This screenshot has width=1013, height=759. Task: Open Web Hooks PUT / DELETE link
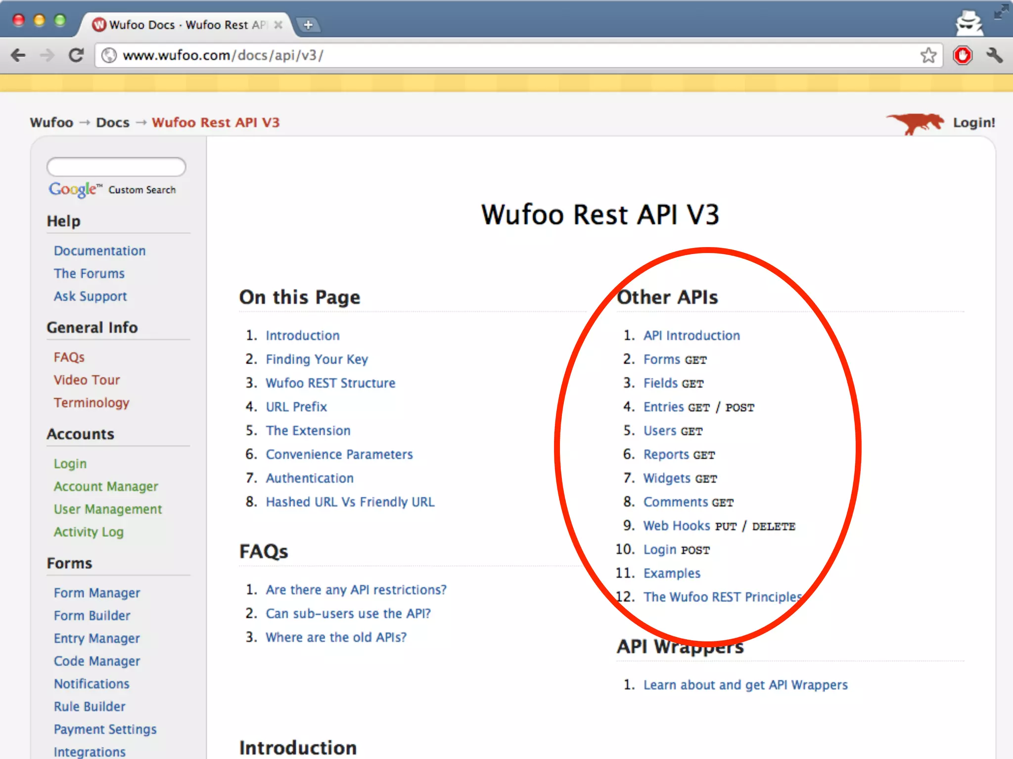[677, 526]
